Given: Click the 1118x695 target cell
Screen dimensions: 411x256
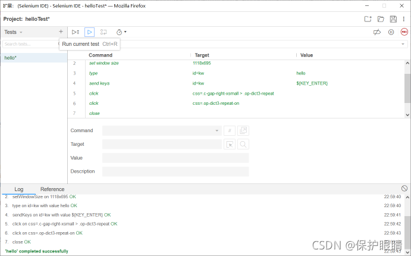Looking at the screenshot, I should [202, 63].
